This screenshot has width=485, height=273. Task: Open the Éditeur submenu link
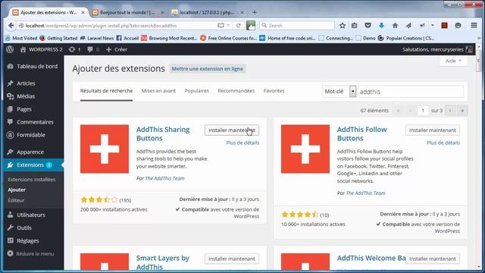(x=16, y=200)
